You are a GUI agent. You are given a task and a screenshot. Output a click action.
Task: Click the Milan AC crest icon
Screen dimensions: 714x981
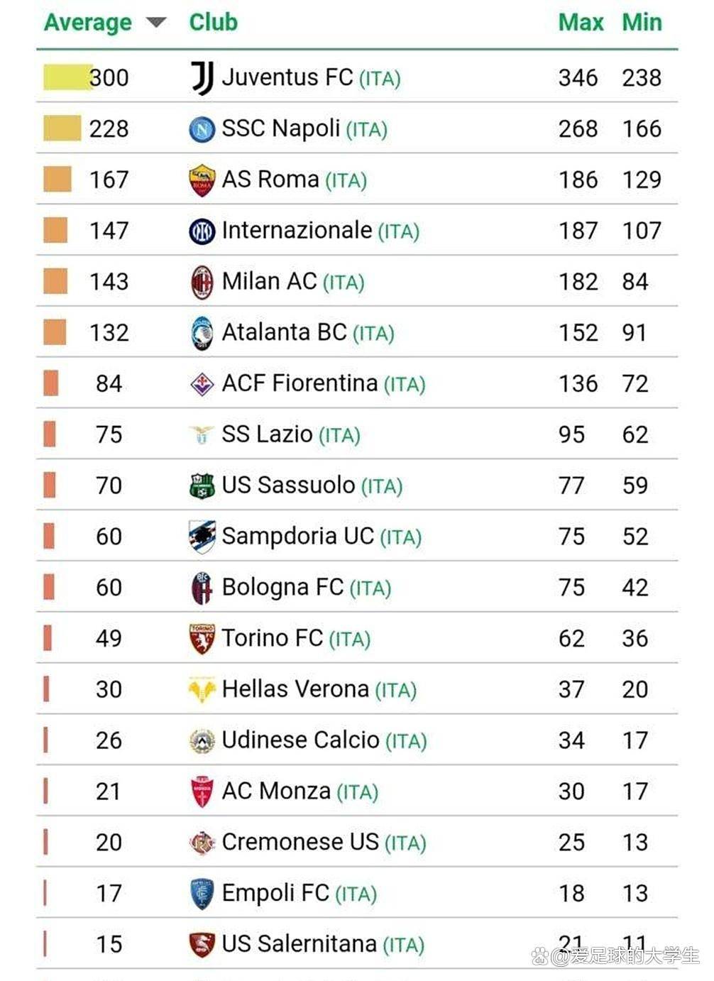click(202, 283)
